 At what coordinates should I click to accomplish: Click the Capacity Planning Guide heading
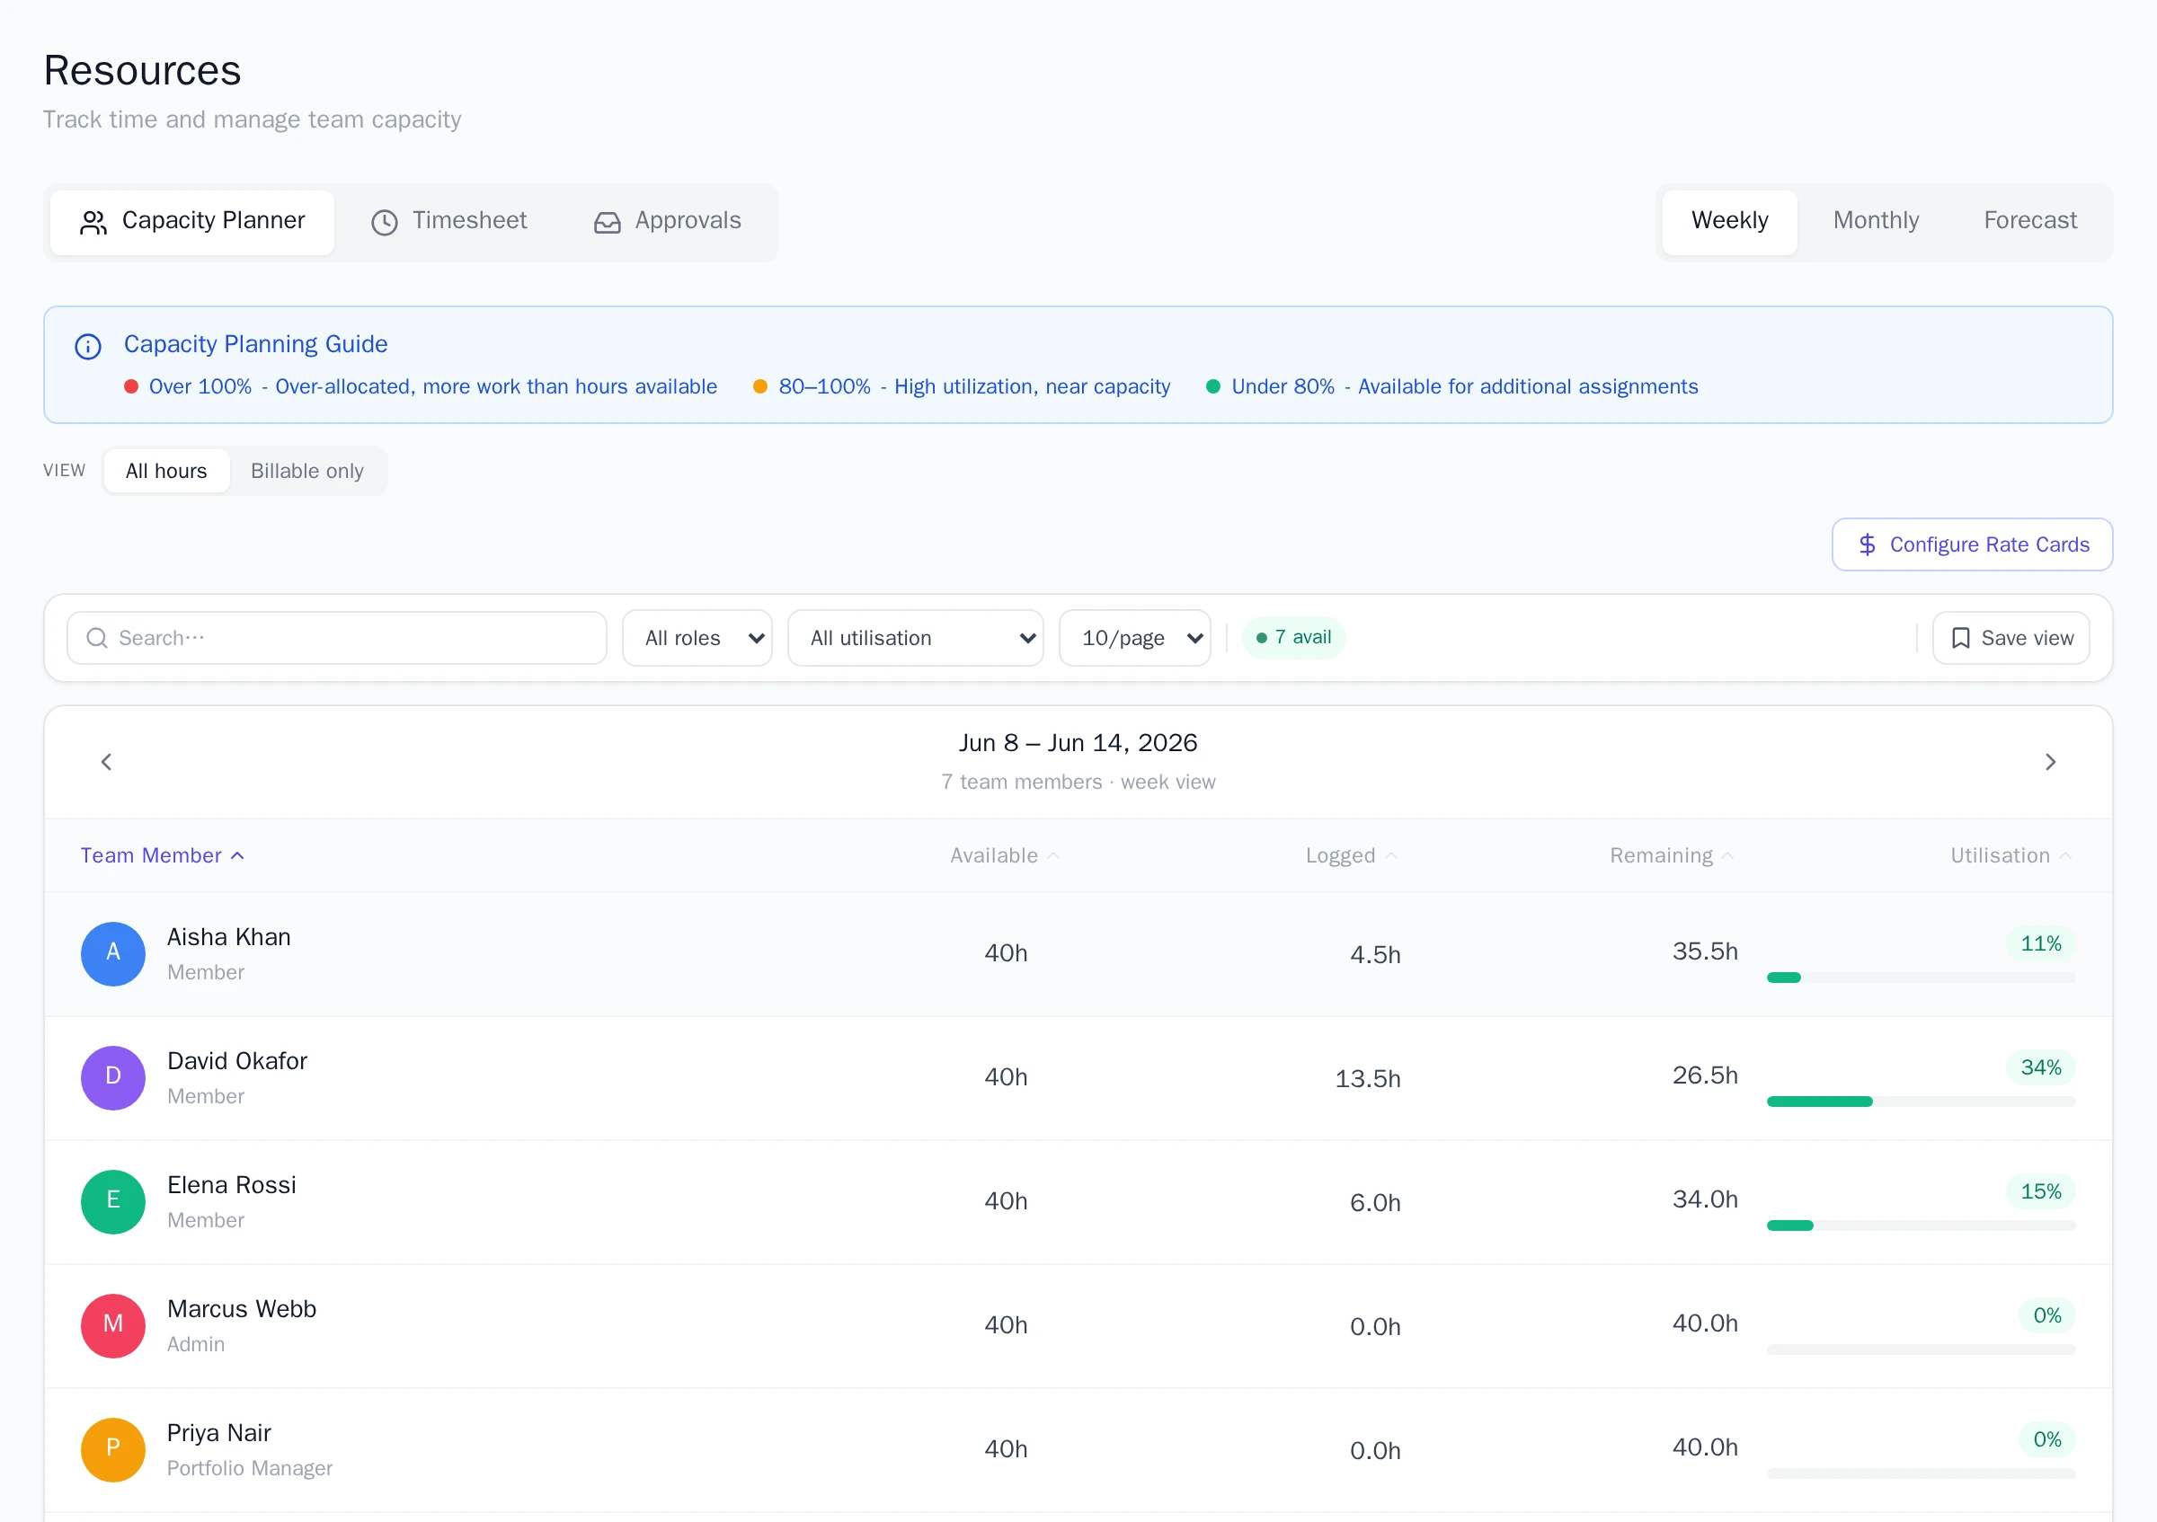tap(255, 345)
